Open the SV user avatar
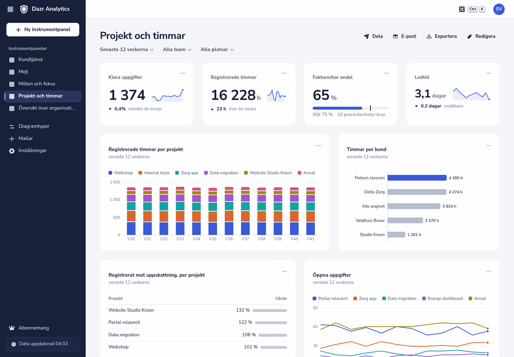Viewport: 514px width, 357px height. pyautogui.click(x=498, y=9)
